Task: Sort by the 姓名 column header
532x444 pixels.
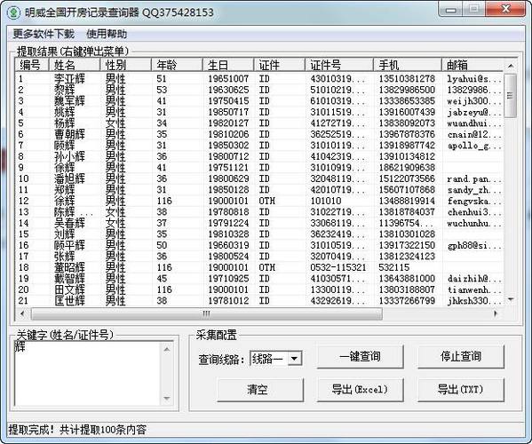Action: (x=75, y=65)
